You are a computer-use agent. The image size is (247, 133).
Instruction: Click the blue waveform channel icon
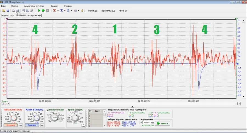tap(61, 10)
